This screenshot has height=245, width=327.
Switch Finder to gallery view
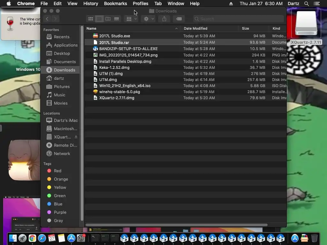pos(117,19)
